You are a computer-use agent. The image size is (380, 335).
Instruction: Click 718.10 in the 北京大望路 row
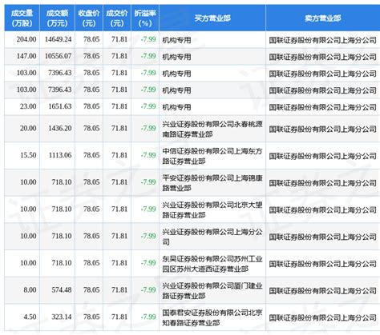pos(62,209)
